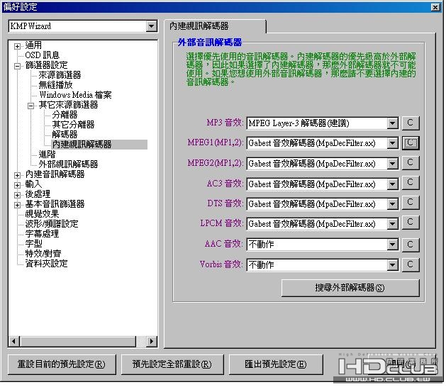
Task: Select 特效/對齊 in the tree
Action: (43, 254)
